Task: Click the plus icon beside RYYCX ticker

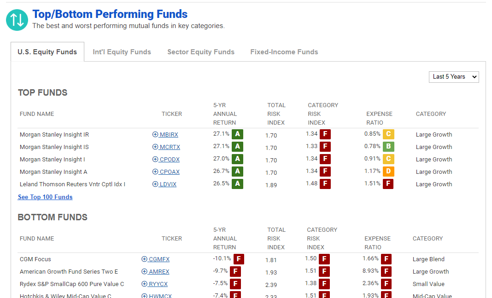Action: pyautogui.click(x=144, y=284)
